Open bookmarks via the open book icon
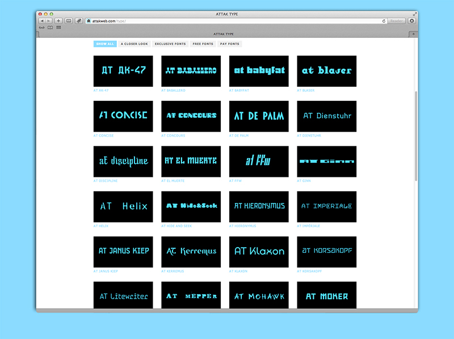Image resolution: width=454 pixels, height=339 pixels. click(50, 28)
